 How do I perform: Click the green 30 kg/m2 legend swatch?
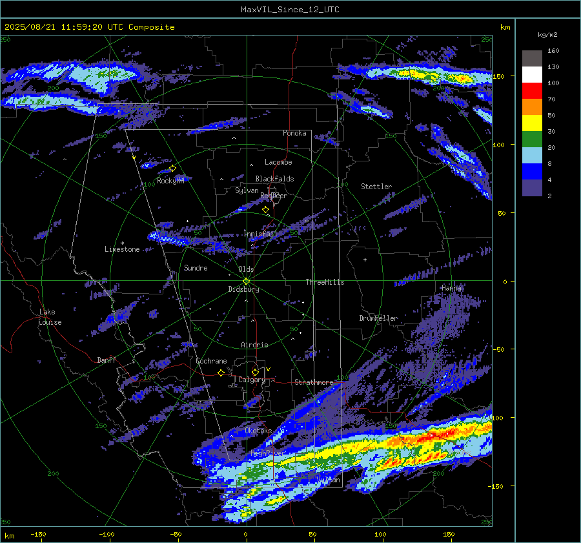pos(532,139)
